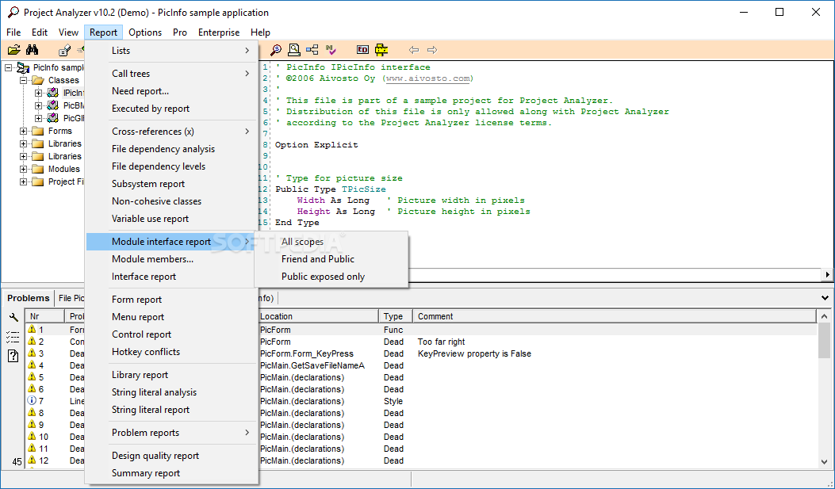
Task: Click the IN checkmark toolbar icon
Action: point(331,50)
